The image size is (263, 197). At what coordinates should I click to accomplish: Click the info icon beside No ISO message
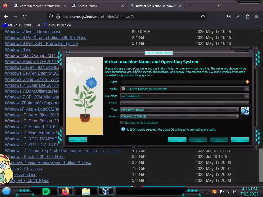pos(123,129)
